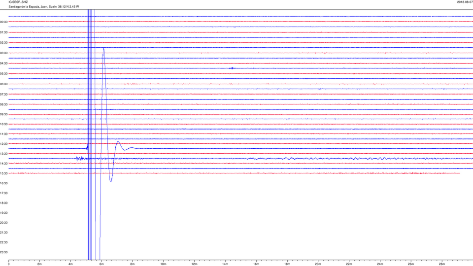Click the 10m axis tick label
The image size is (473, 266).
click(163, 264)
